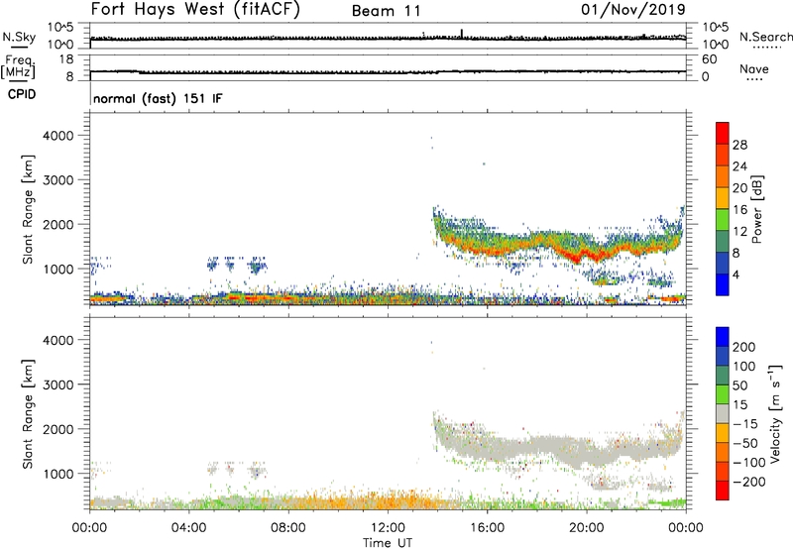The image size is (793, 549).
Task: Click the 60 tick on Nave axis
Action: click(709, 59)
